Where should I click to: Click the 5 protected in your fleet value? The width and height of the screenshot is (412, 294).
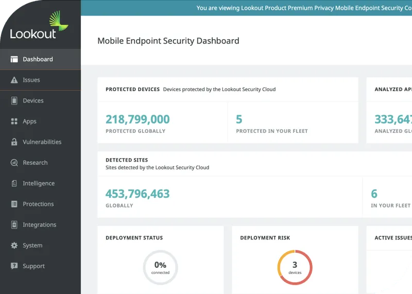[x=239, y=119]
